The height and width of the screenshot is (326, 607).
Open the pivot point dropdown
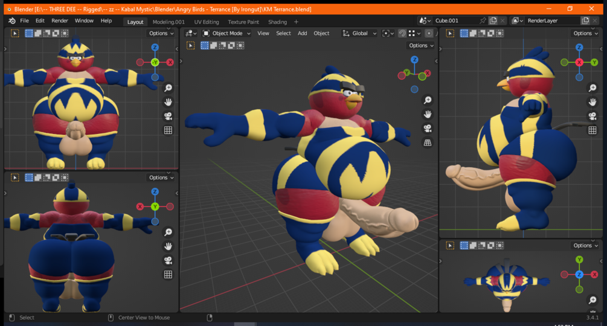[388, 33]
